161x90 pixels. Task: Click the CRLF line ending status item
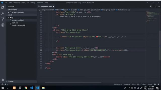click(139, 84)
